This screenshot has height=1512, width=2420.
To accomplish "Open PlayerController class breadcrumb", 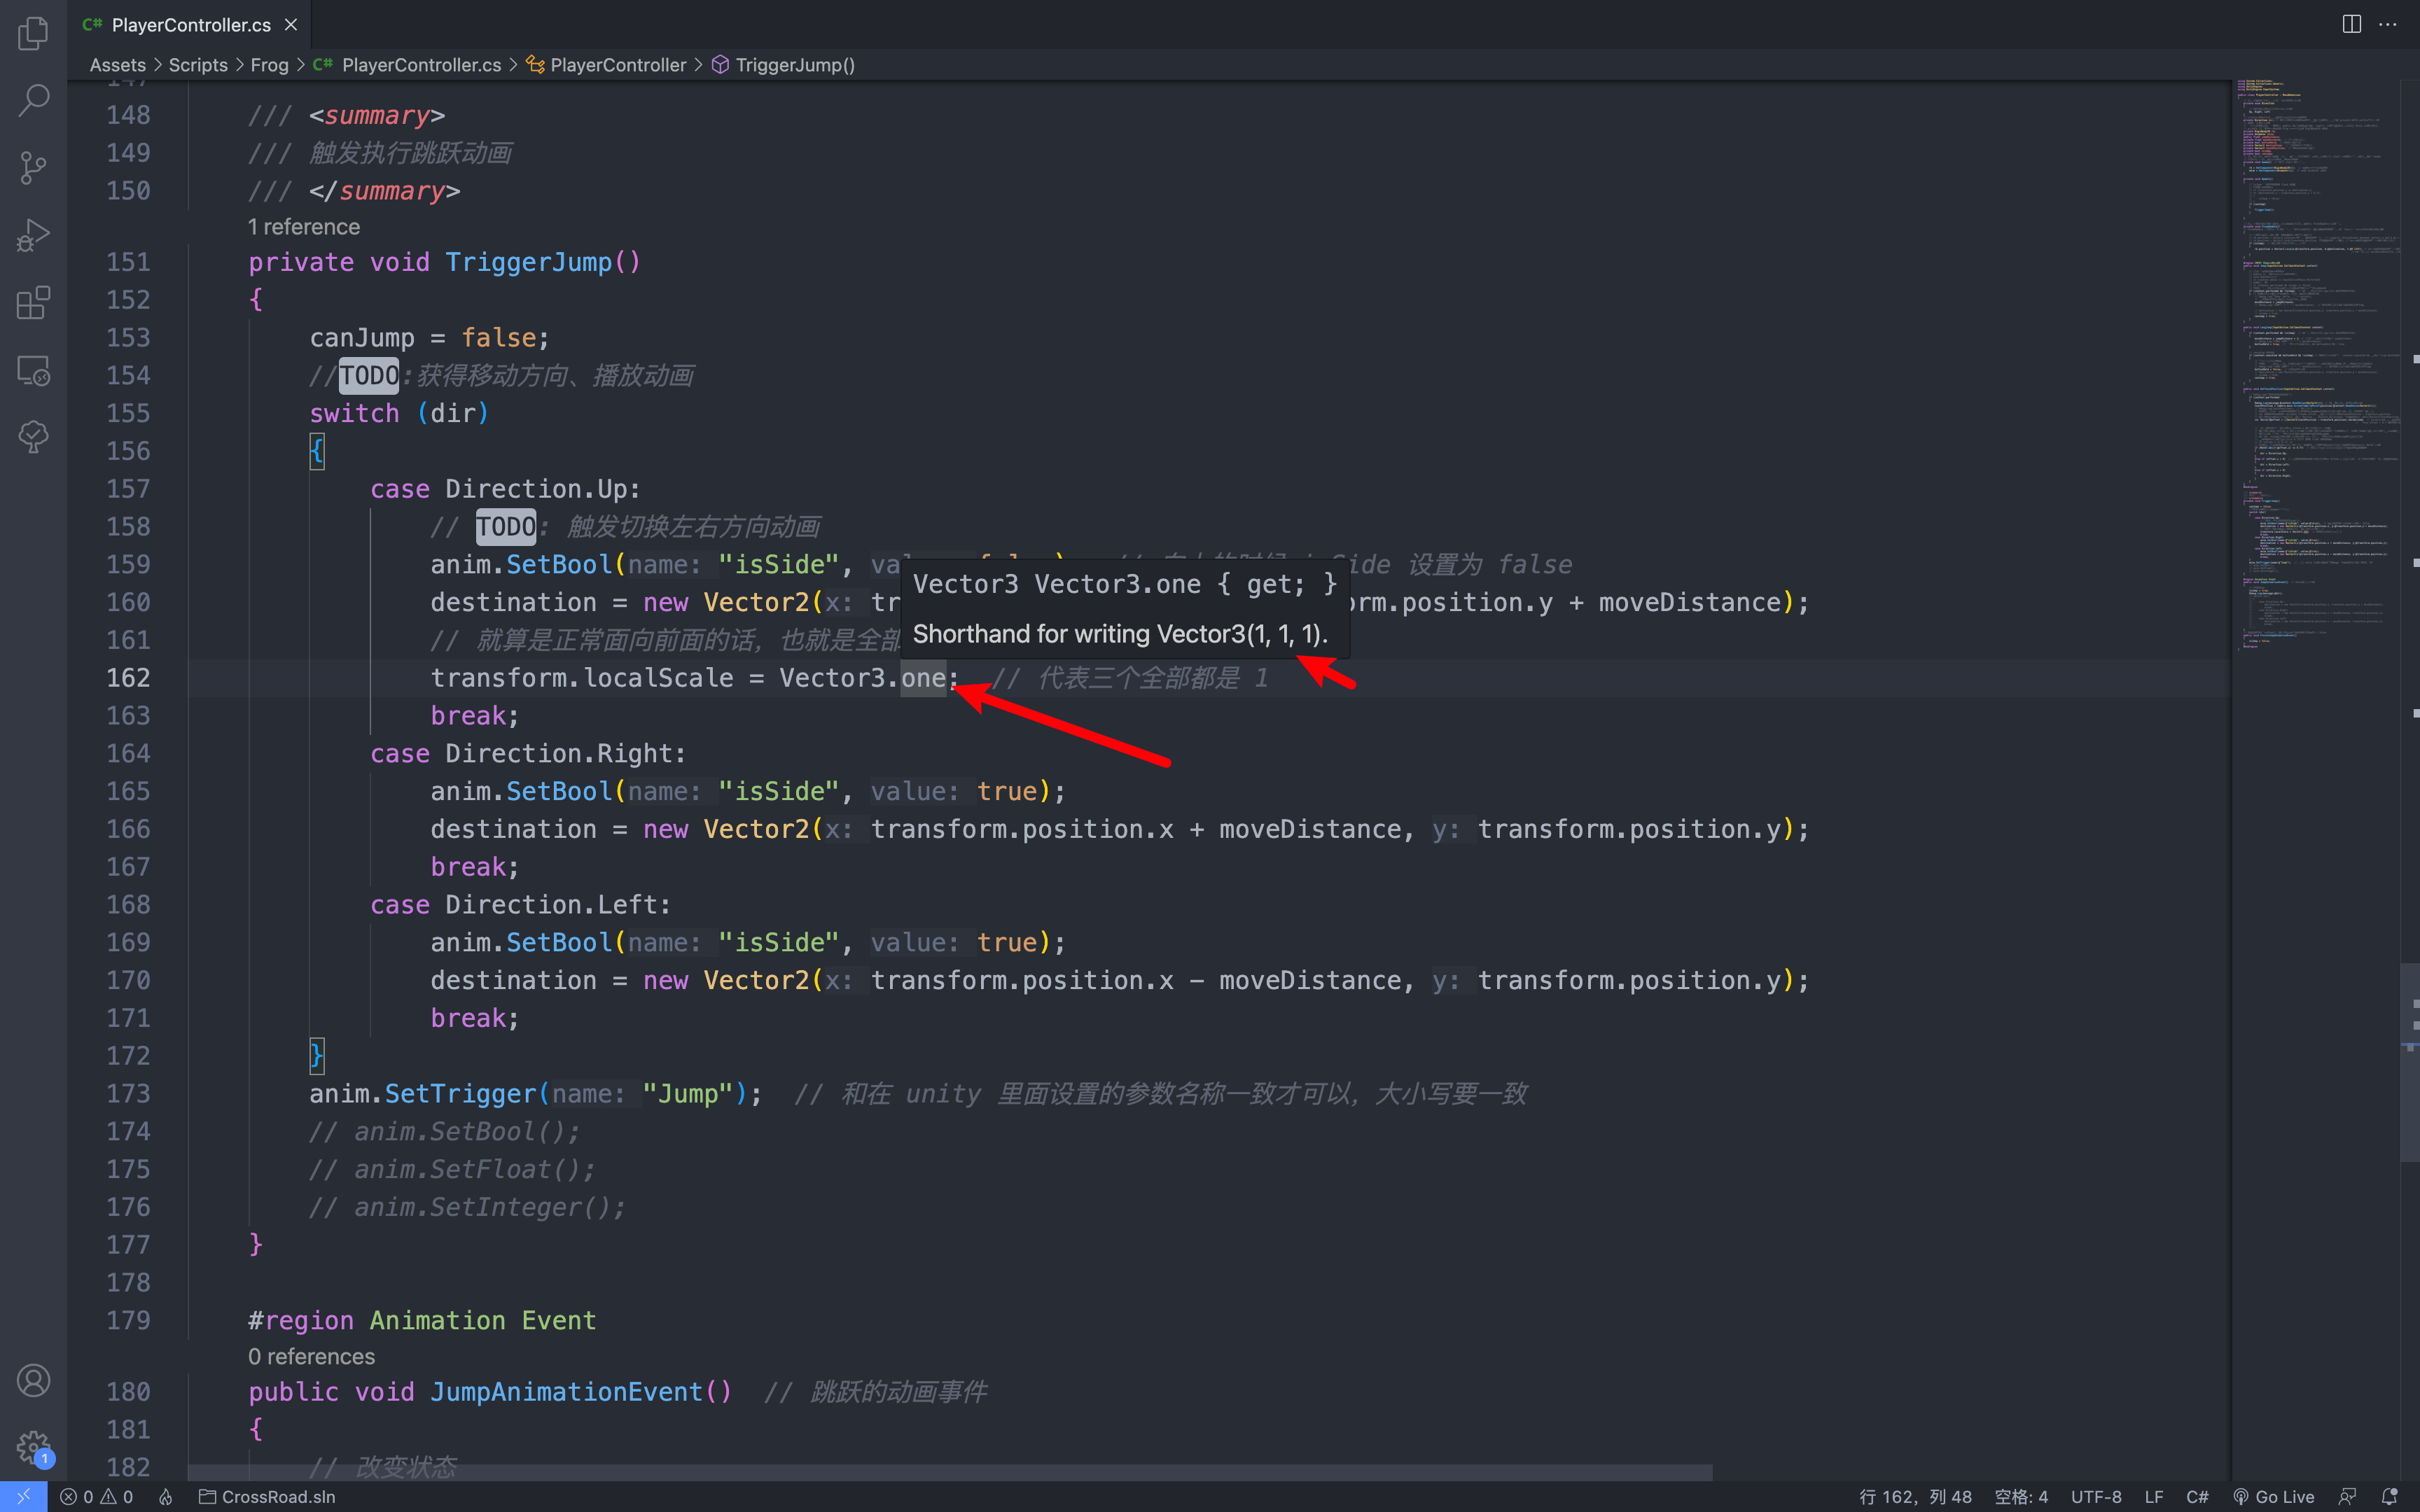I will point(606,65).
